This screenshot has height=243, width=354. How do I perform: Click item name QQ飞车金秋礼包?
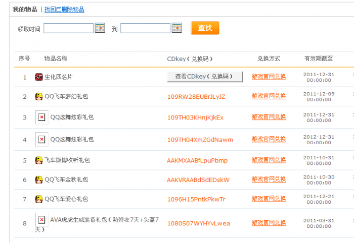[66, 179]
